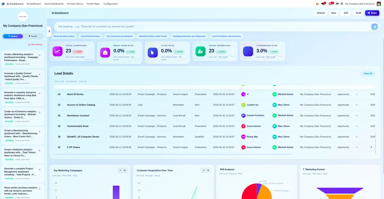
Task: Send the query with the paper-plane icon
Action: coord(374,27)
